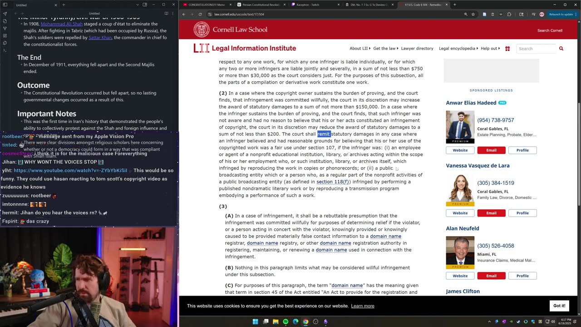This screenshot has height=327, width=581.
Task: Click Relaunch to update button
Action: tap(561, 14)
